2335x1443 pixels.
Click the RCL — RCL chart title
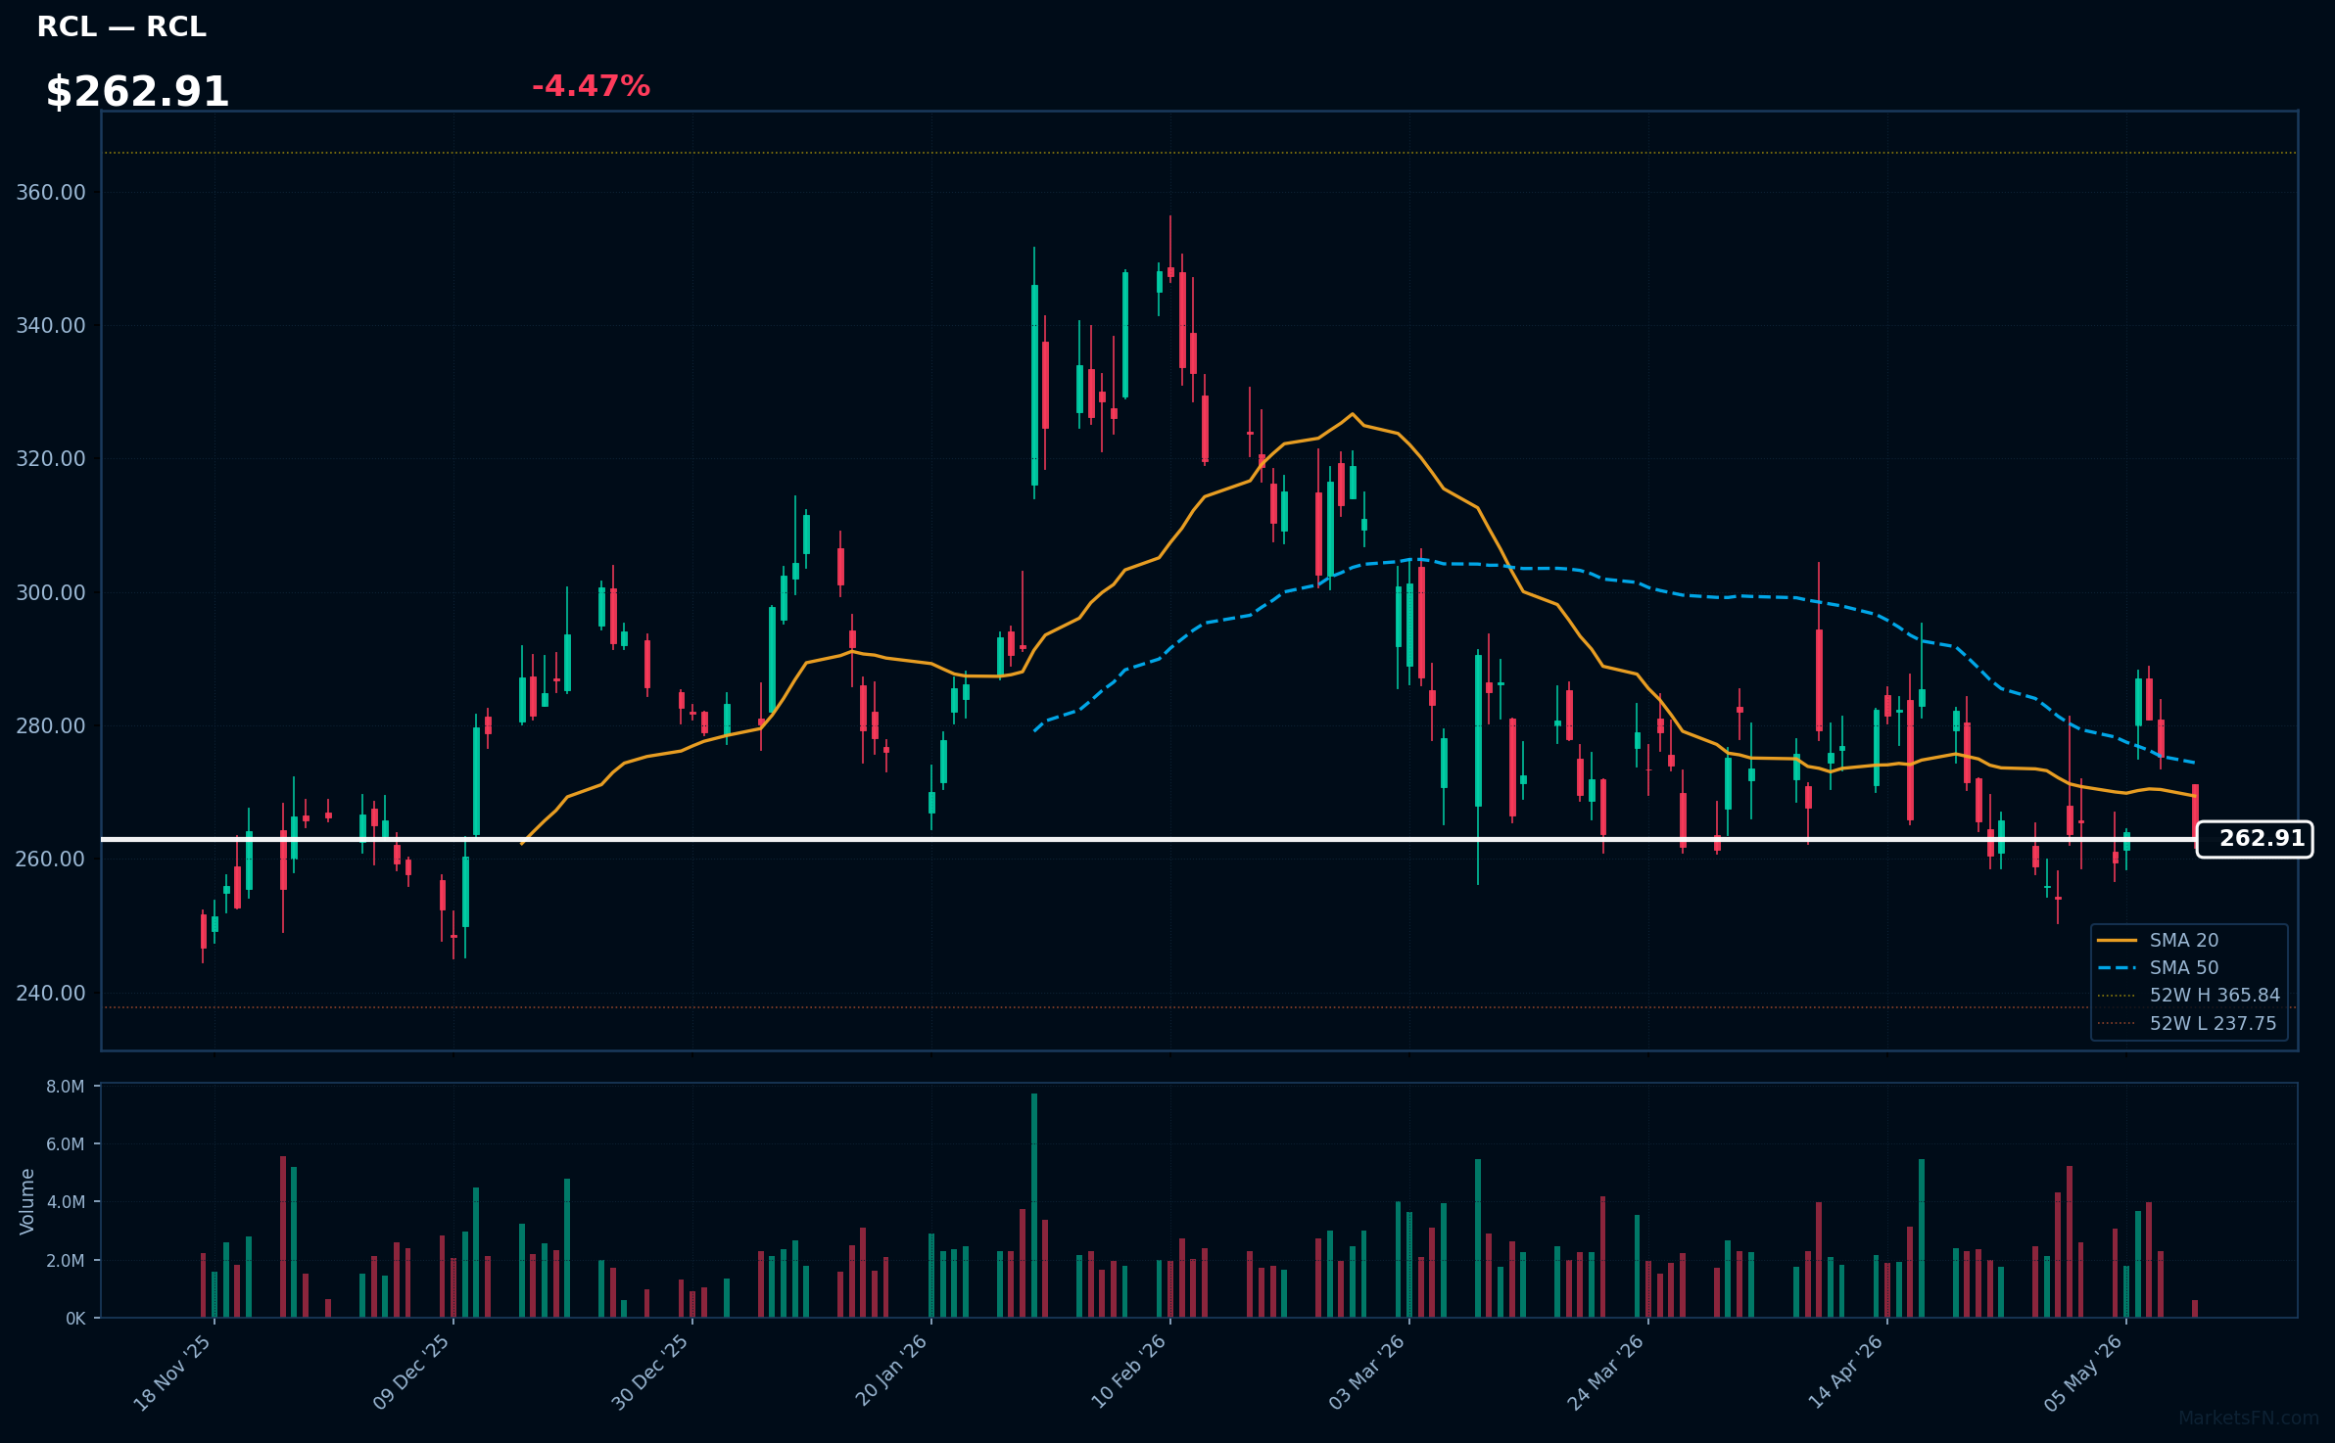[x=121, y=26]
